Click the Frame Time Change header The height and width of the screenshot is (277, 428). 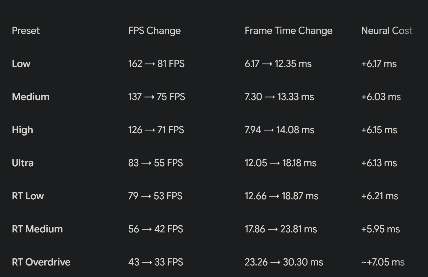click(288, 31)
